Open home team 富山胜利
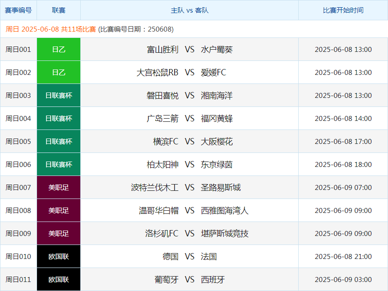Viewport: 388px width, 291px height. (162, 50)
